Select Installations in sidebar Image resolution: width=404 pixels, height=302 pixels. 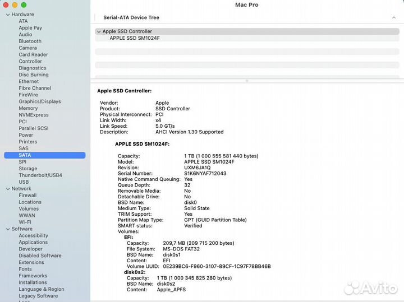click(x=33, y=282)
